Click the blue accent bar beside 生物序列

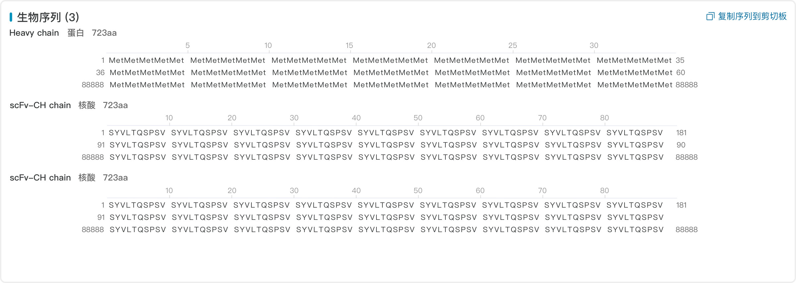point(11,17)
